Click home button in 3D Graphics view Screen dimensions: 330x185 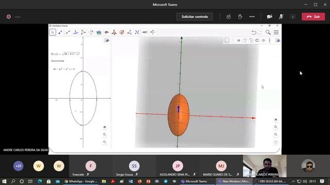276,120
